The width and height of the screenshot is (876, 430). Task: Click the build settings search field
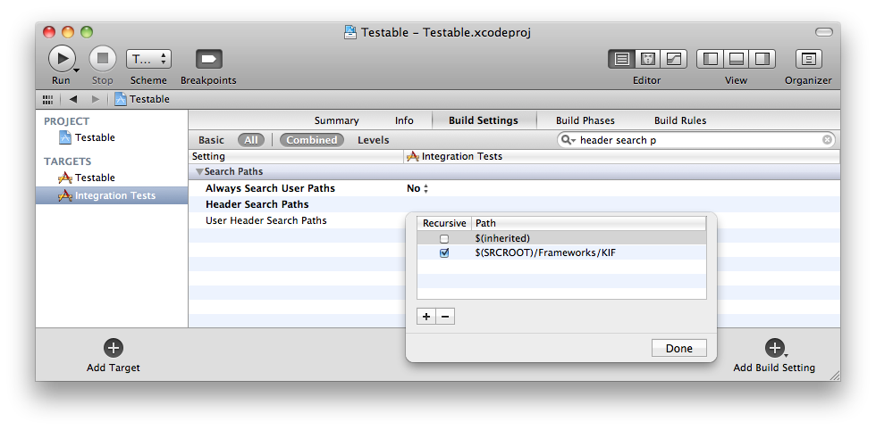pyautogui.click(x=697, y=140)
